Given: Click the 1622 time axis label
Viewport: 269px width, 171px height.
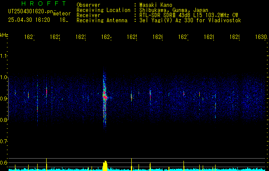Looking at the screenshot, I should click(55, 37).
